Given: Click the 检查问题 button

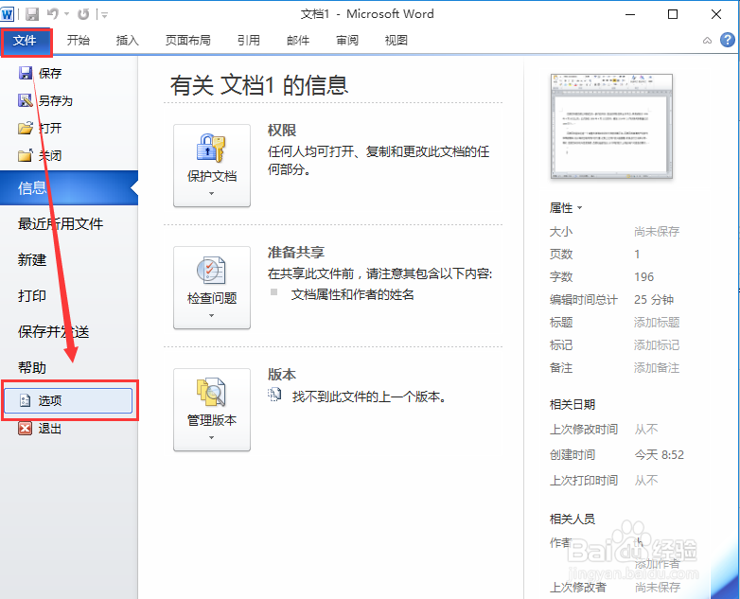Looking at the screenshot, I should tap(212, 288).
